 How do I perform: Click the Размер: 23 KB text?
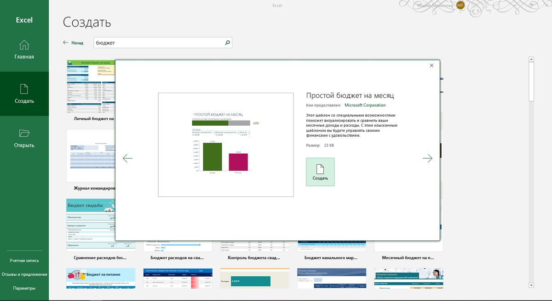click(320, 145)
